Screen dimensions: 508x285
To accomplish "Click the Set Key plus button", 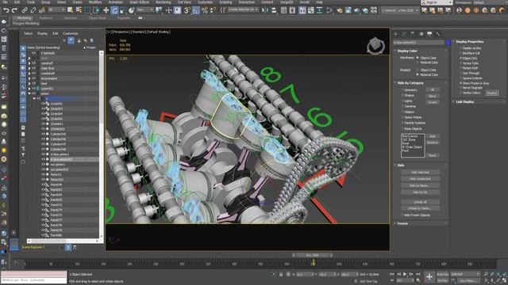I will (429, 276).
